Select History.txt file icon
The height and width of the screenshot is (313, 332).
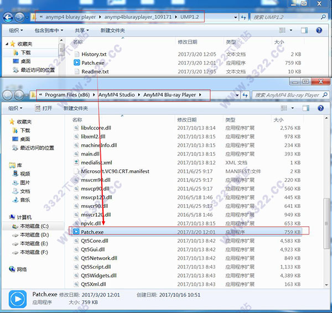(77, 54)
